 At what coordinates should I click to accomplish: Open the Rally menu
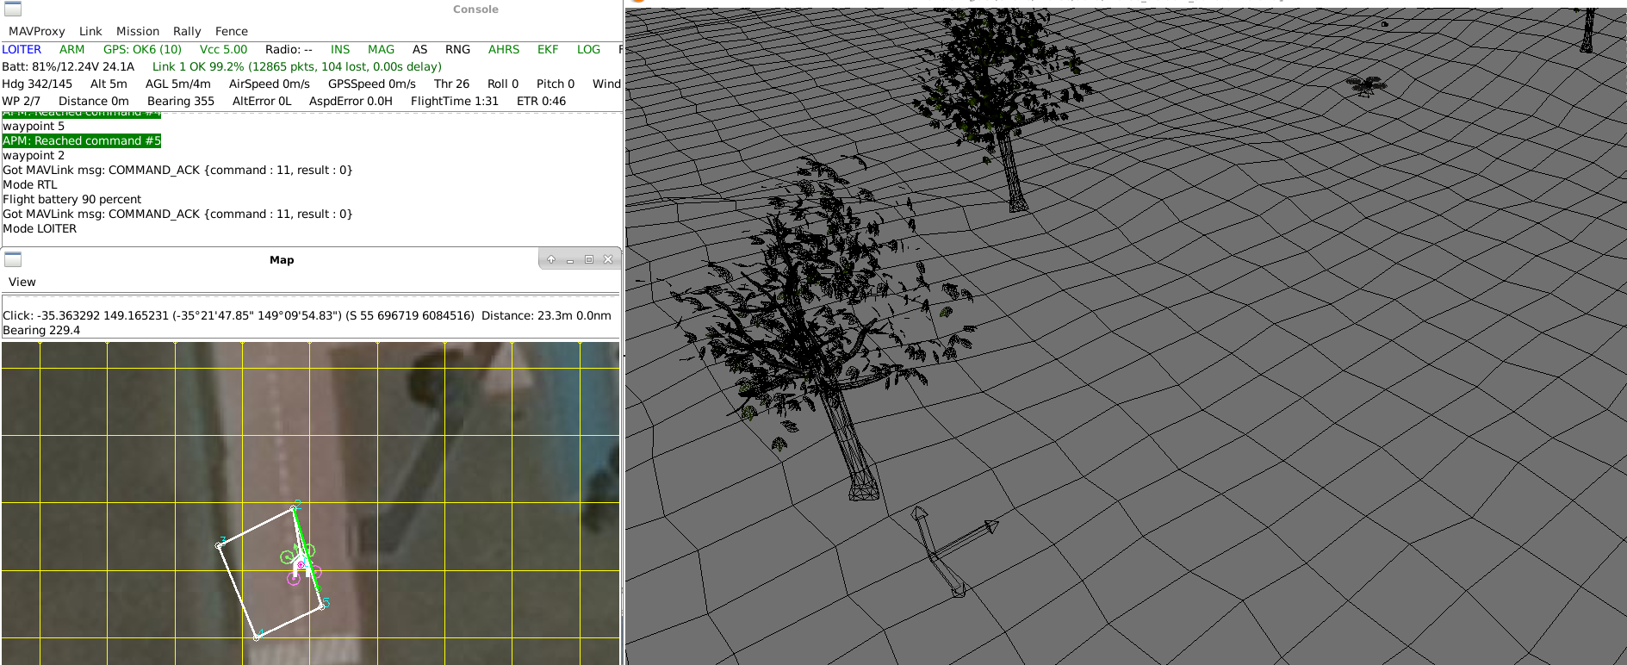point(187,31)
